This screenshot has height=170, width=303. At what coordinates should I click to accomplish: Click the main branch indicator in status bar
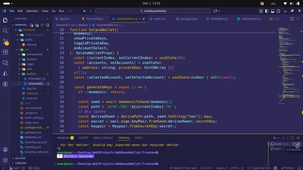click(15, 168)
